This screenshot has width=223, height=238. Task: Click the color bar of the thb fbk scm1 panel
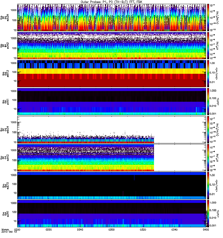208,101
